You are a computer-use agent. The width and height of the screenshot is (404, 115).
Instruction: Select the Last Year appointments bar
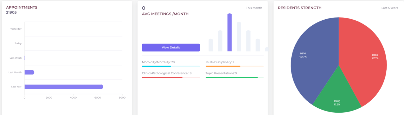[64, 87]
